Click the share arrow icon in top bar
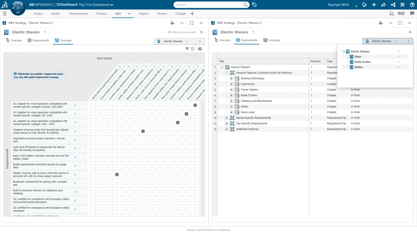 click(384, 4)
